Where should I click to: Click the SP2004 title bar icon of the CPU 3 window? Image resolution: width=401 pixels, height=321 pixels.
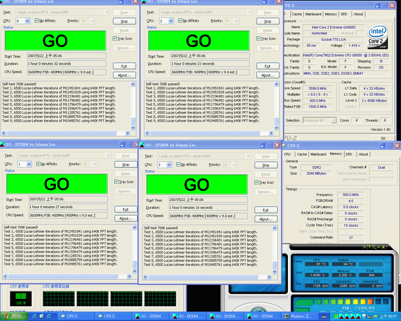click(142, 145)
